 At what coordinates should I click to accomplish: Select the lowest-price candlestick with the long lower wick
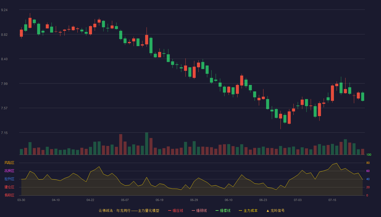click(x=281, y=120)
